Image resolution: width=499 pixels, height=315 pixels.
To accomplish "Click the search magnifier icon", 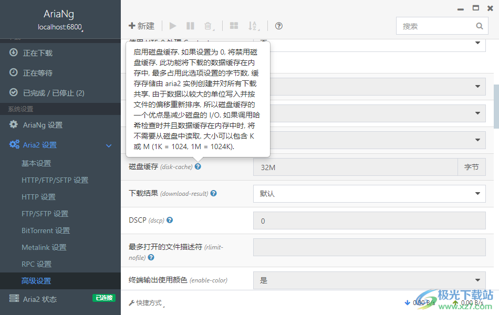I will click(x=480, y=26).
